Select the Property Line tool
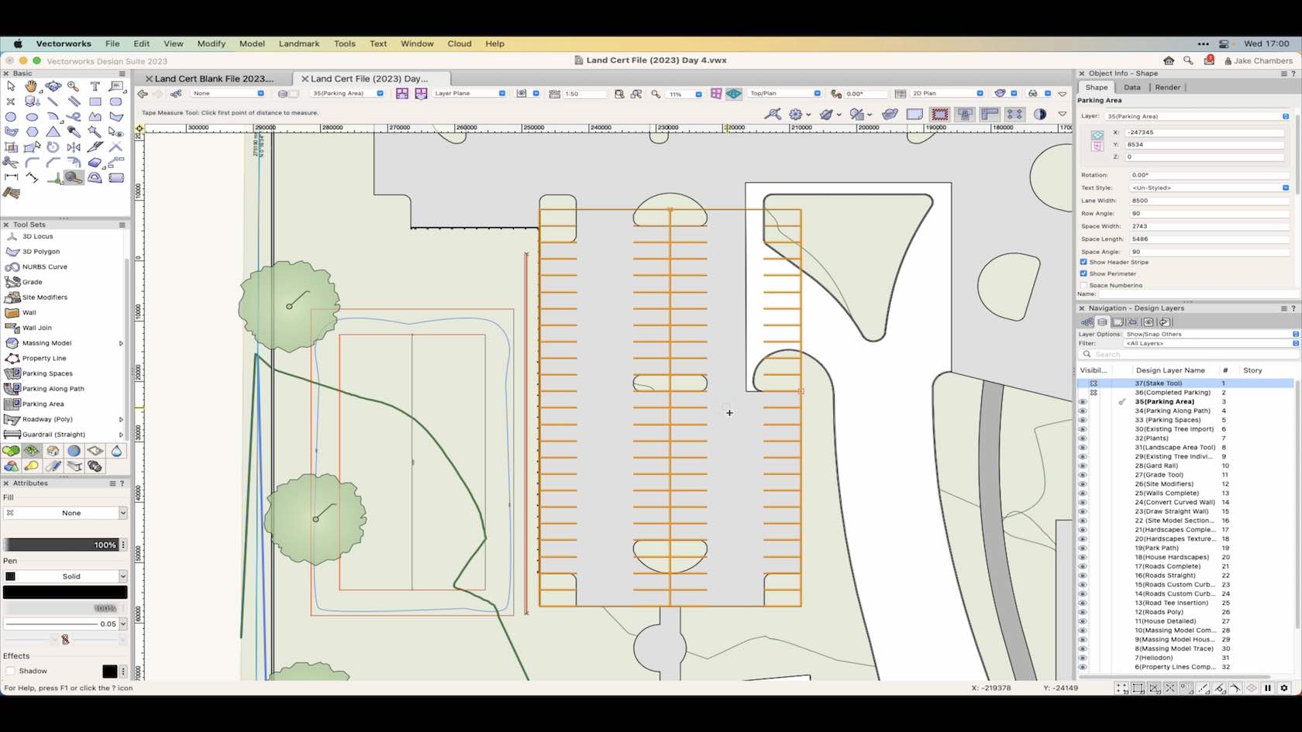The height and width of the screenshot is (732, 1302). coord(43,358)
